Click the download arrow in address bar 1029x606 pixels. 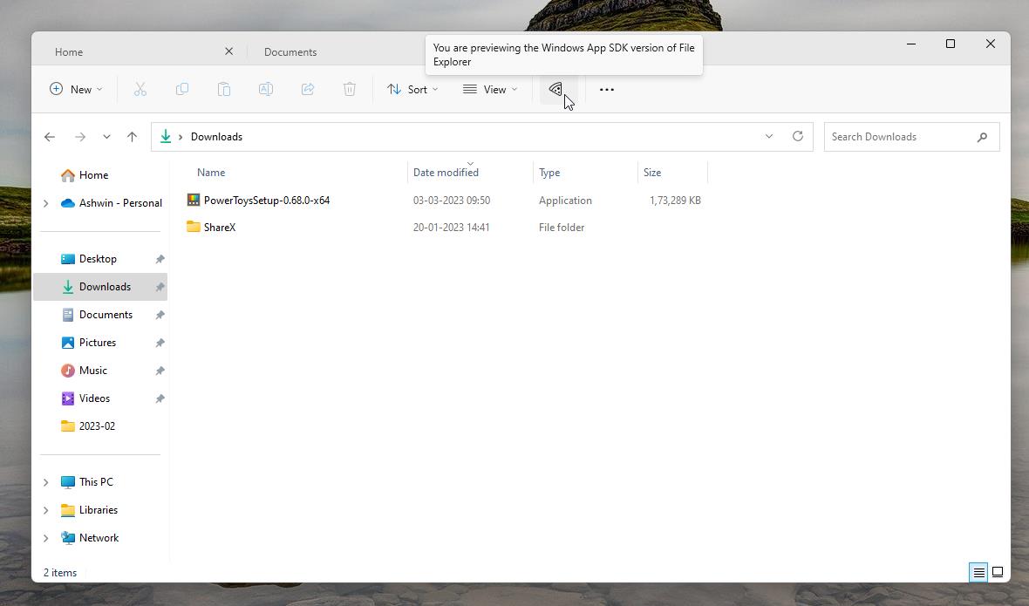[166, 136]
